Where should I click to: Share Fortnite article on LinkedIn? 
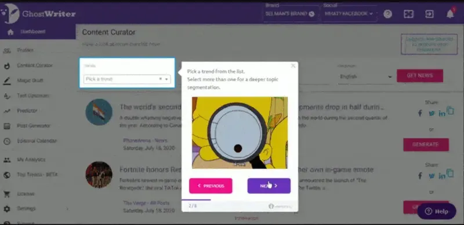click(442, 176)
